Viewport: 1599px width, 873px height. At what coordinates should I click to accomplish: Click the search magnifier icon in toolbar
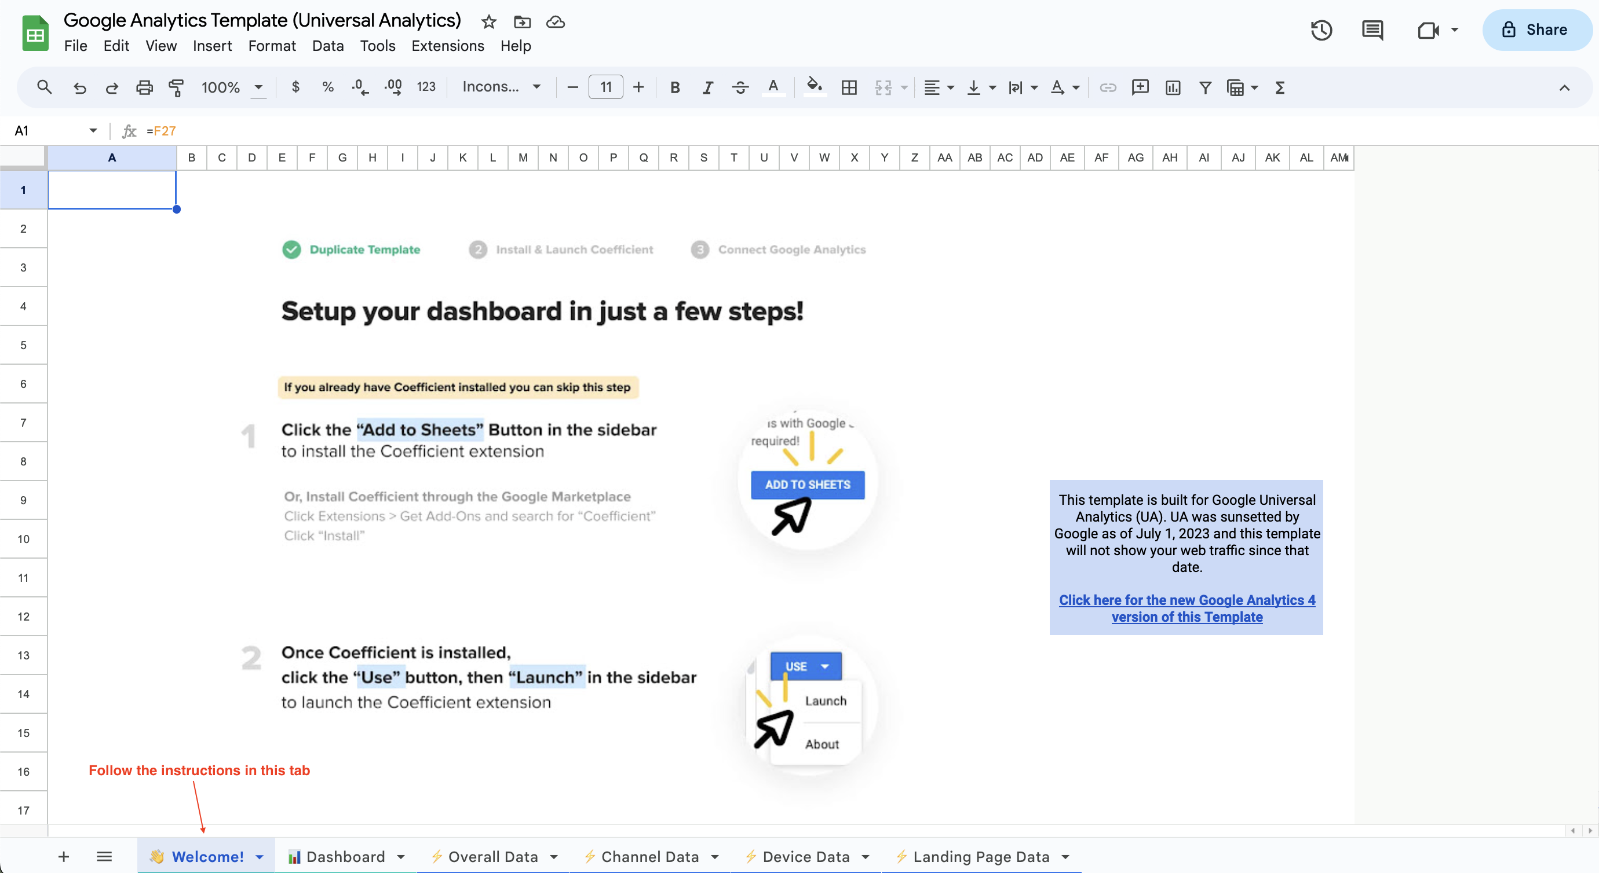[x=44, y=87]
